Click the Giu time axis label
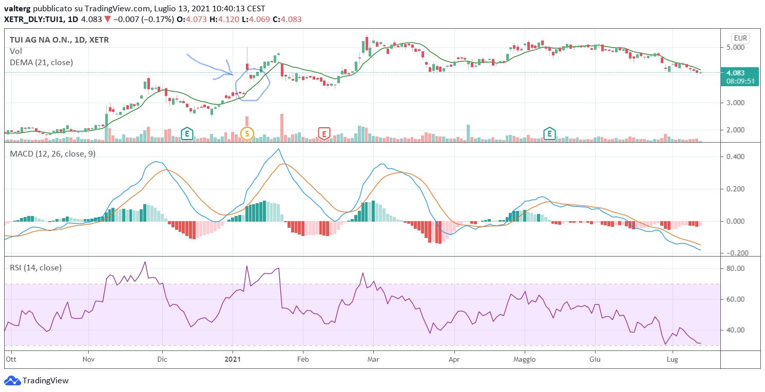Screen dimensions: 765x392 click(x=595, y=360)
